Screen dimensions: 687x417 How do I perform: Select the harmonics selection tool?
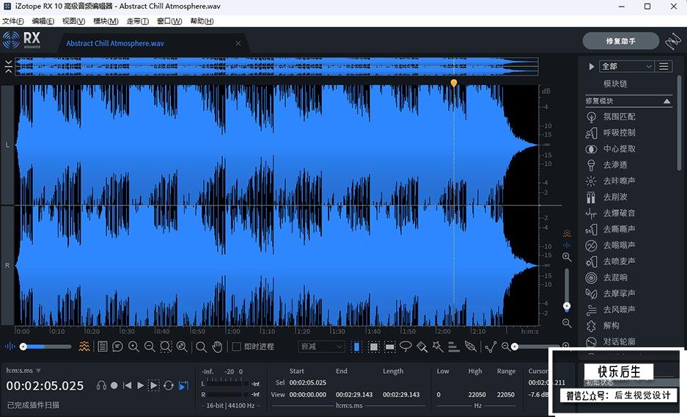tap(454, 347)
